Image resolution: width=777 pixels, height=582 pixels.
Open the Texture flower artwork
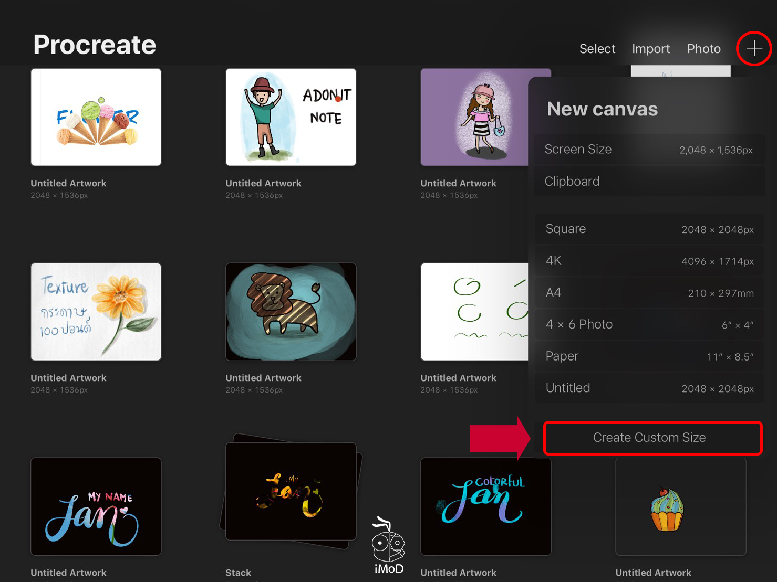point(96,312)
